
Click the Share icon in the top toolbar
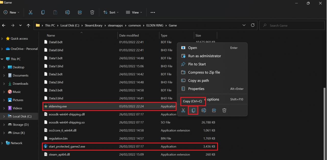click(80, 12)
